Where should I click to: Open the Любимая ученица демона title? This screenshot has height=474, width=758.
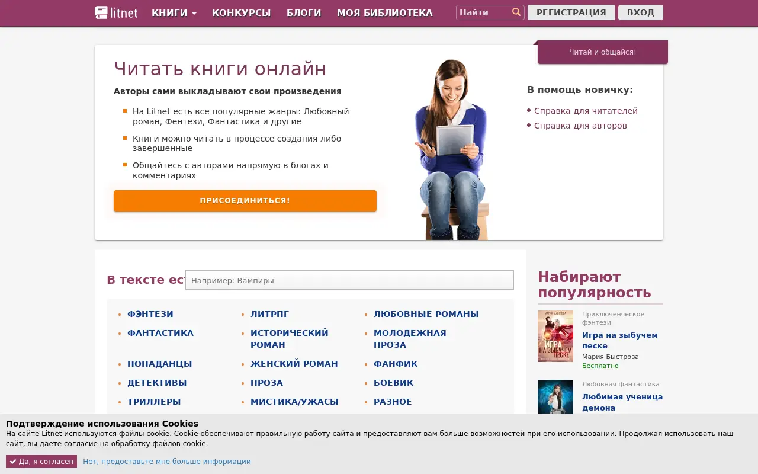pyautogui.click(x=622, y=402)
